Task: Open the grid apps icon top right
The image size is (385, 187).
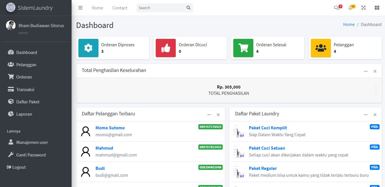Action: click(377, 8)
